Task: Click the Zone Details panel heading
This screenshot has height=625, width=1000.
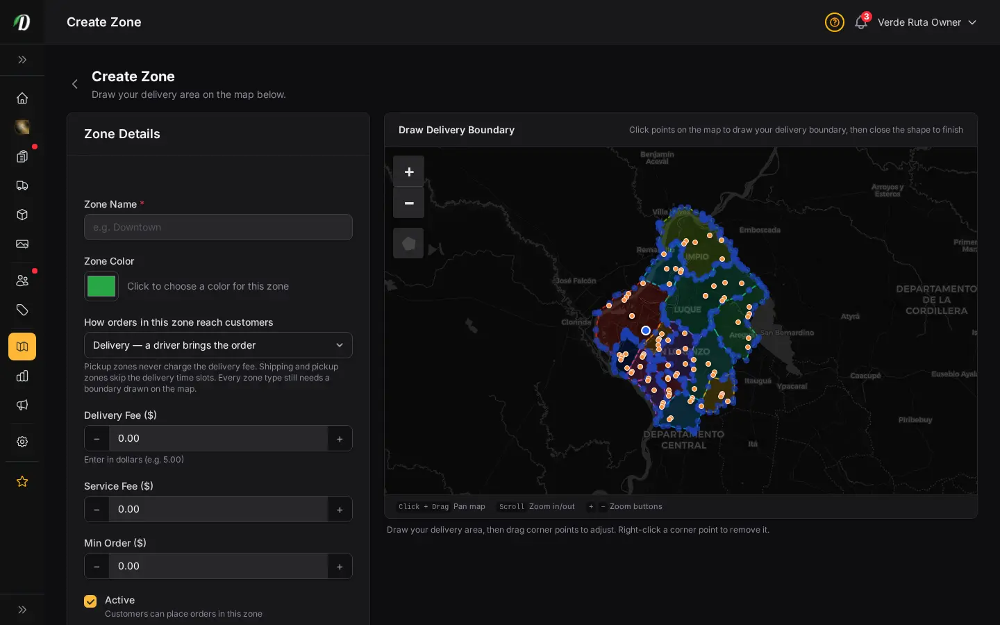Action: (122, 134)
